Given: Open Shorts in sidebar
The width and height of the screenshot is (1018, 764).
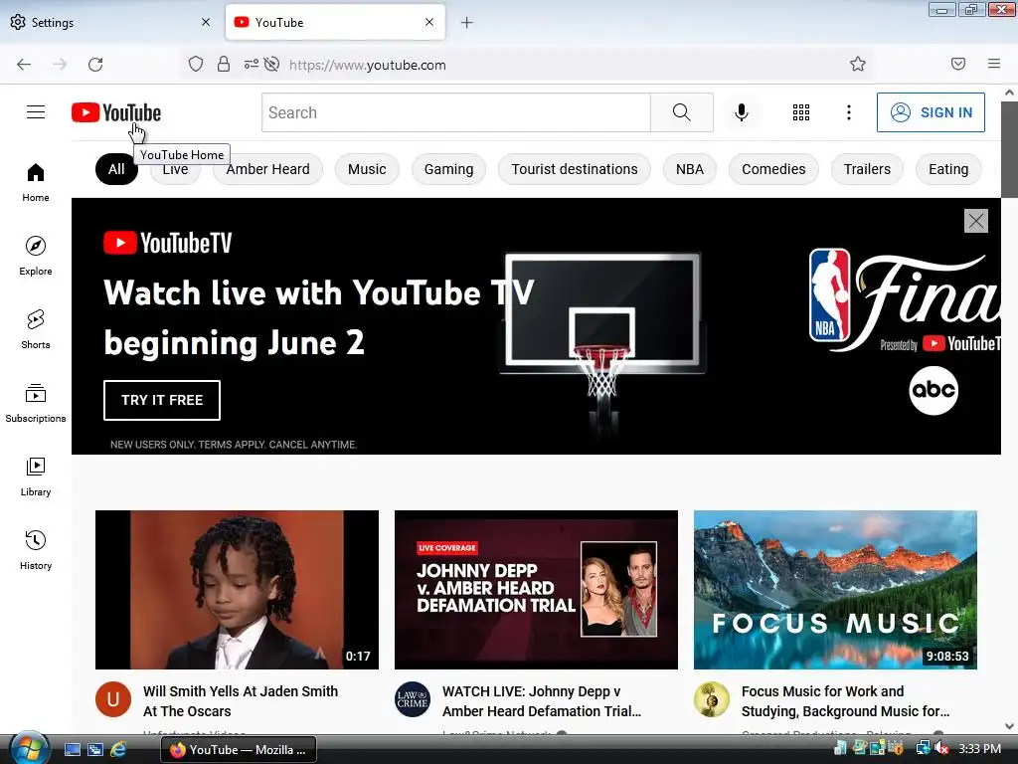Looking at the screenshot, I should pos(36,329).
